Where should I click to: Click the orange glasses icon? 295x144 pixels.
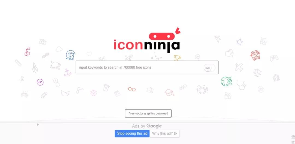[132, 89]
